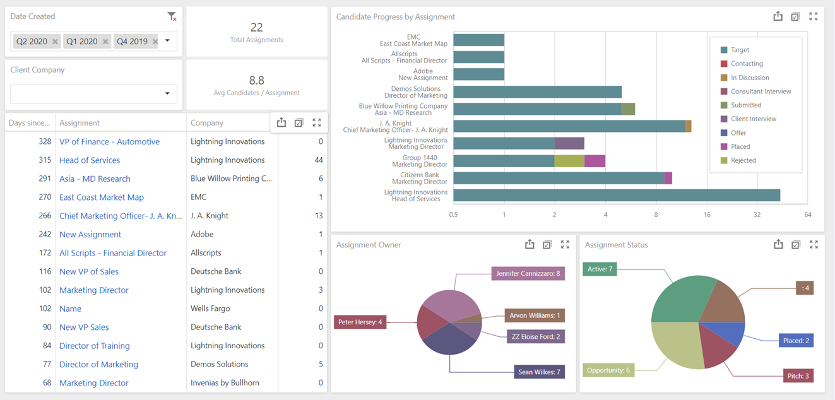Export the assignments table data
The width and height of the screenshot is (835, 400).
coord(281,122)
